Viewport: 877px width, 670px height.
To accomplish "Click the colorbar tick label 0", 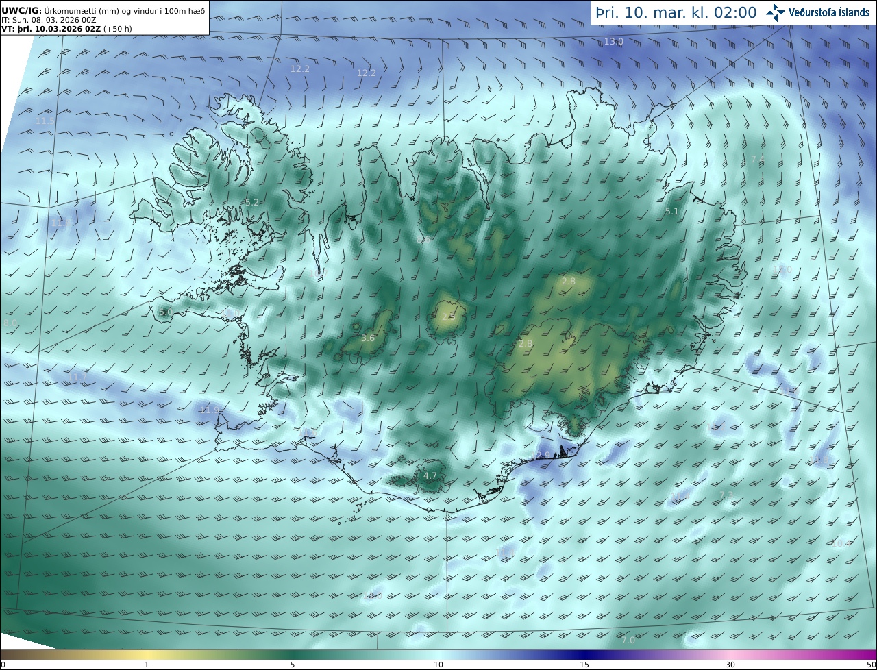I will (3, 665).
